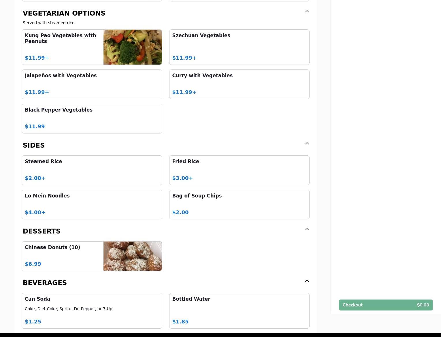Screen dimensions: 441x337
Task: Open the Checkout button
Action: click(x=386, y=305)
